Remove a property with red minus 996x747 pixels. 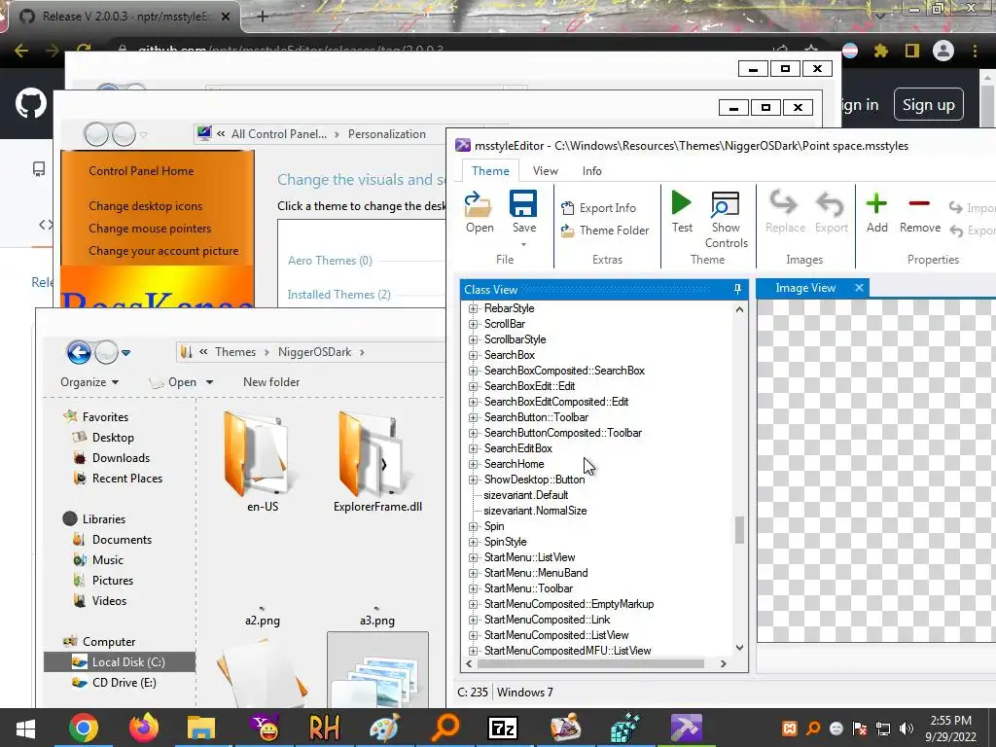tap(920, 213)
